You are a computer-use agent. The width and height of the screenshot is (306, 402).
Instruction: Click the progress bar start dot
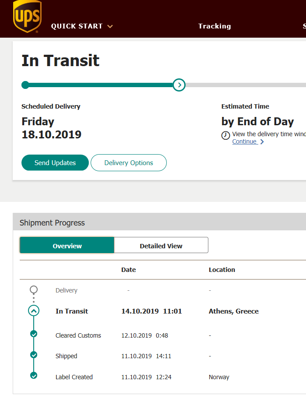(x=25, y=85)
